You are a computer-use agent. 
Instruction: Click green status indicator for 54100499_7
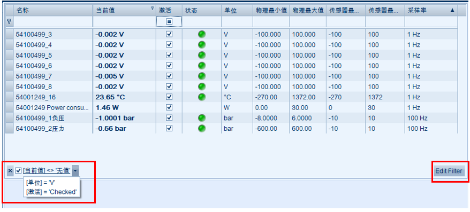202,76
